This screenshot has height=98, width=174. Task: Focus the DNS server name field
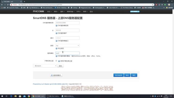(67, 23)
